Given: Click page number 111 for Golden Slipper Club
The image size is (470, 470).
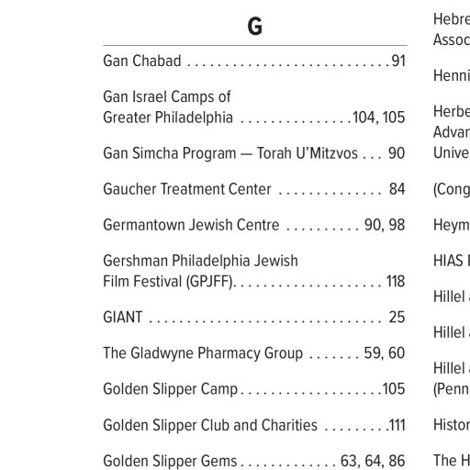Looking at the screenshot, I should [x=397, y=425].
